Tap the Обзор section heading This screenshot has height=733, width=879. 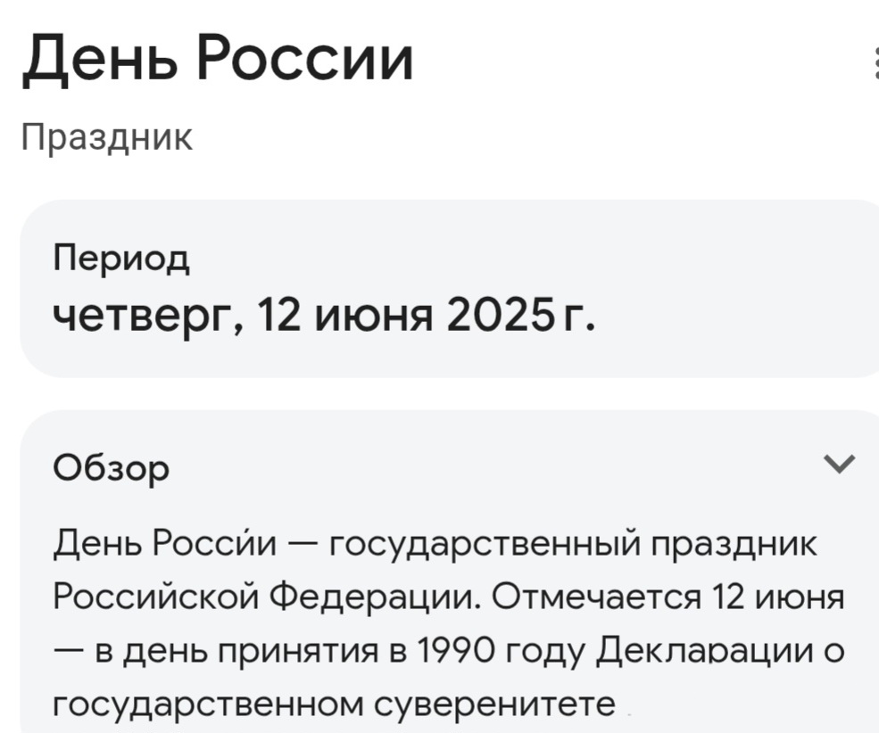pos(111,466)
